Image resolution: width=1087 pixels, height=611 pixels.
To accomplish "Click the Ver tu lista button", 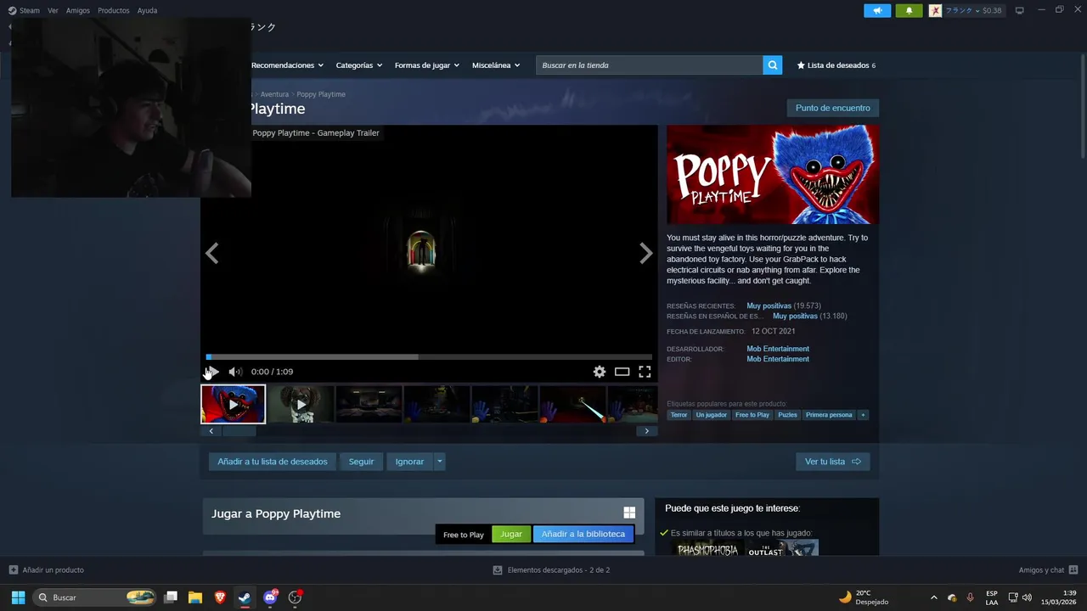I will 832,462.
